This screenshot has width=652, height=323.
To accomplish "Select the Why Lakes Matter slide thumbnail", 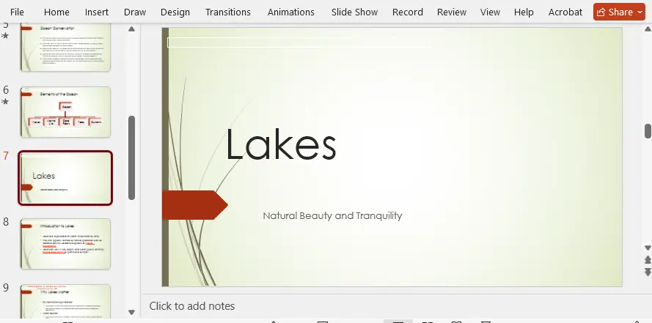I will click(x=65, y=302).
